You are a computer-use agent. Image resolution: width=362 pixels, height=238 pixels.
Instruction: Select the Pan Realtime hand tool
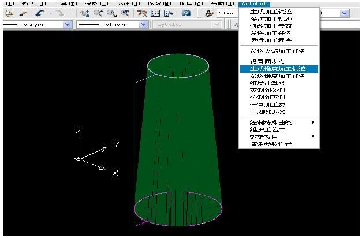coord(85,13)
